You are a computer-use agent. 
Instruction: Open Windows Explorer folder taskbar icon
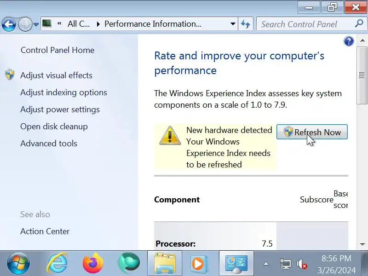tap(165, 263)
